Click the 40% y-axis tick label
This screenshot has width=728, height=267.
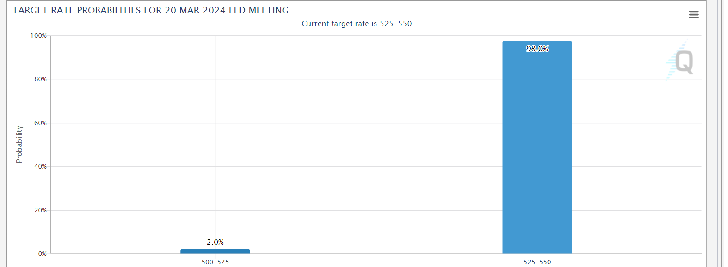[x=40, y=166]
